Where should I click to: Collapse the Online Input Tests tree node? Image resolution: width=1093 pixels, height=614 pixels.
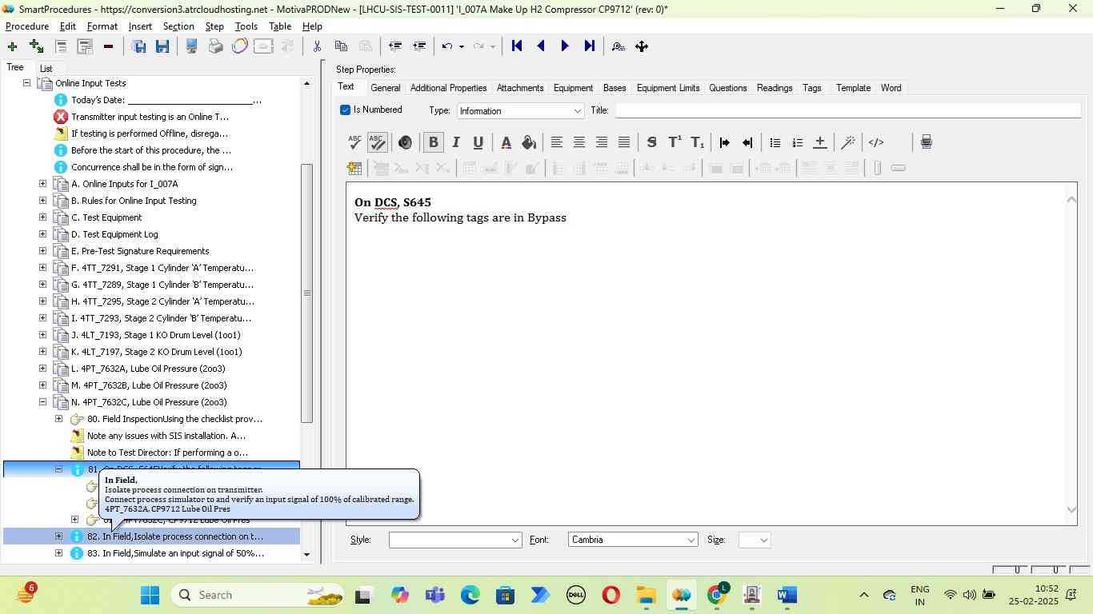point(26,83)
